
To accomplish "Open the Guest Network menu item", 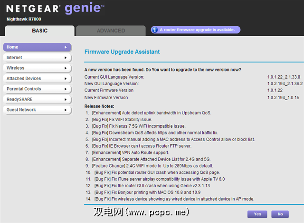I will coord(37,110).
